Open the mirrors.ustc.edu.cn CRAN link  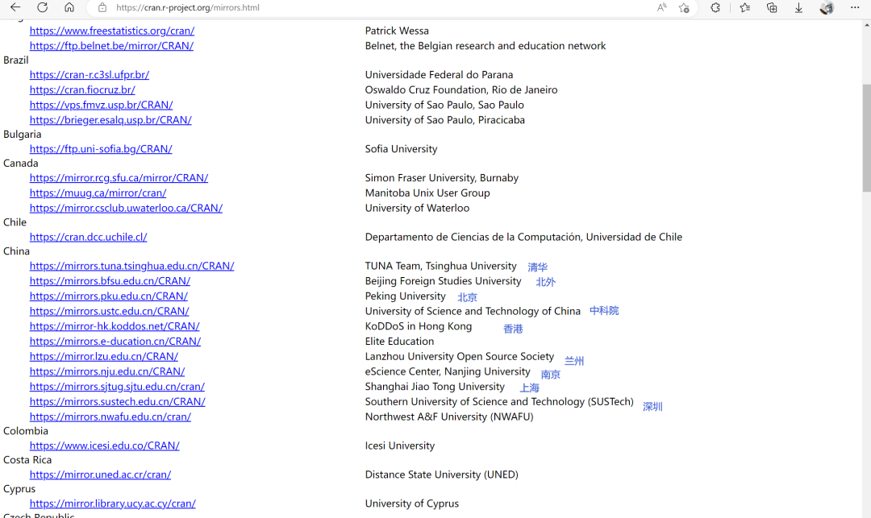[109, 311]
